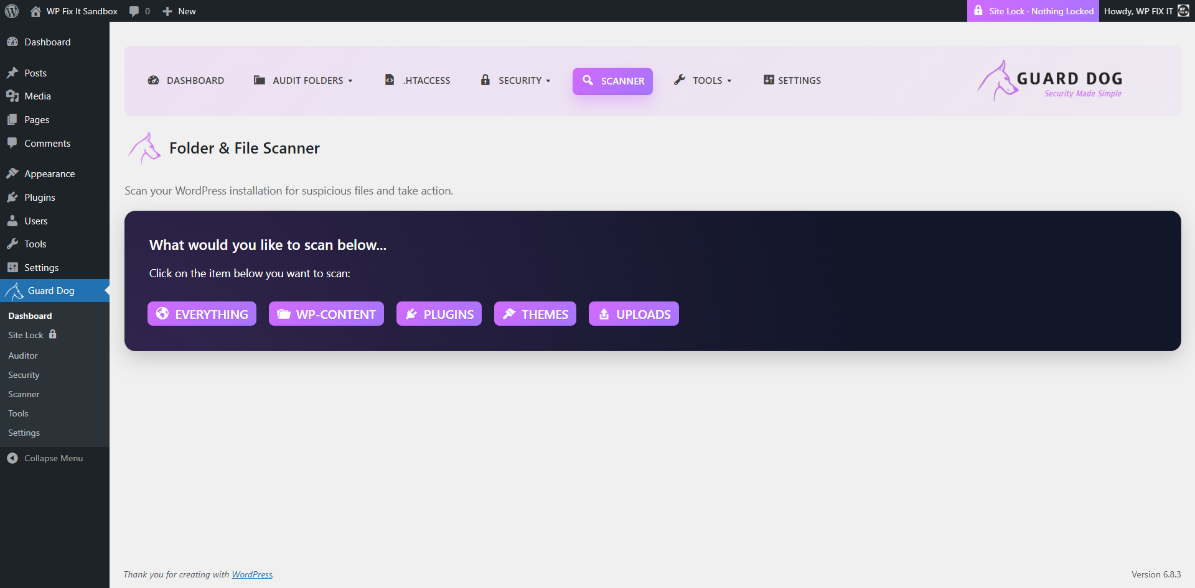
Task: Scan EVERYTHING button
Action: pos(202,314)
